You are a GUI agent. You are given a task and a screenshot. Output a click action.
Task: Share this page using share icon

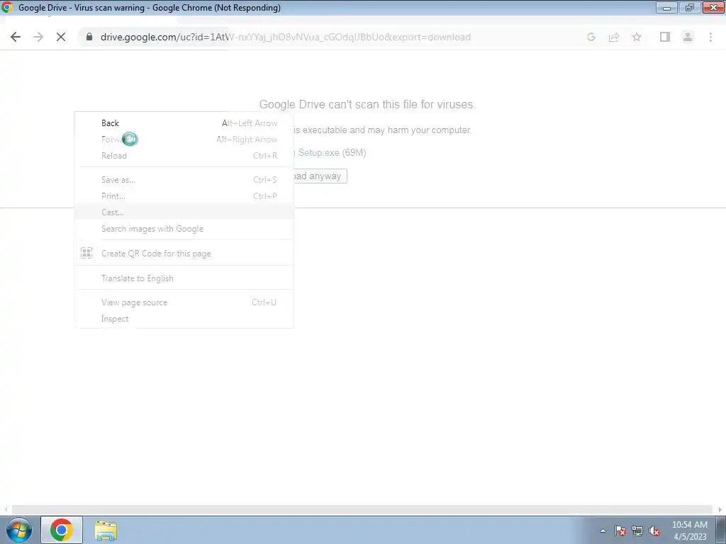coord(614,37)
